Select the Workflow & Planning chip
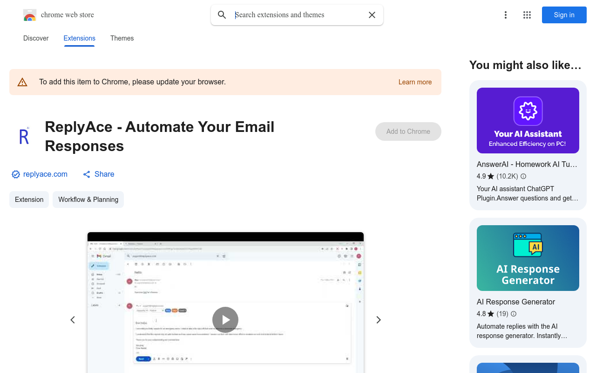Screen dimensions: 596x373 point(88,200)
